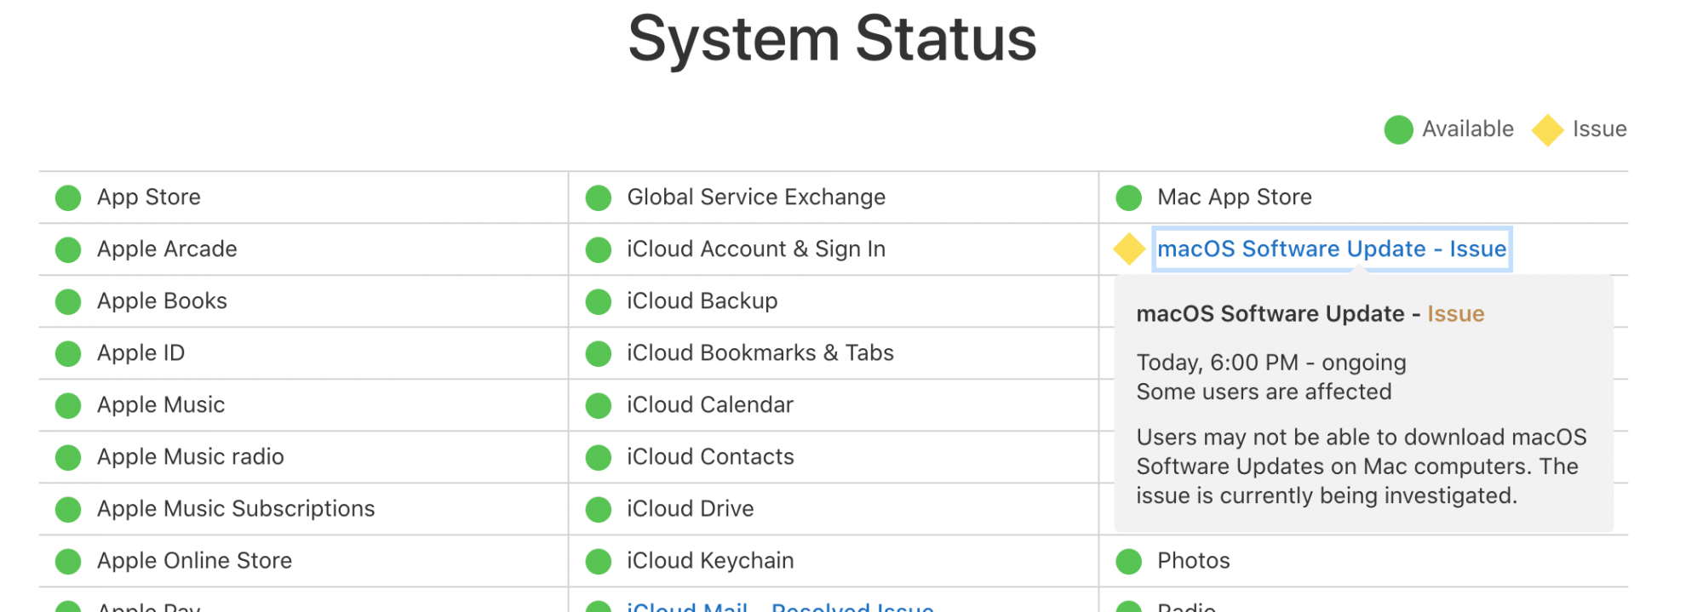Screen dimensions: 1703x612
Task: Click the Apple Music Subscriptions service name
Action: [236, 509]
